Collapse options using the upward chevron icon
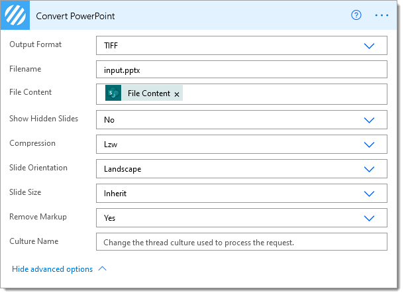Image resolution: width=404 pixels, height=295 pixels. point(102,268)
